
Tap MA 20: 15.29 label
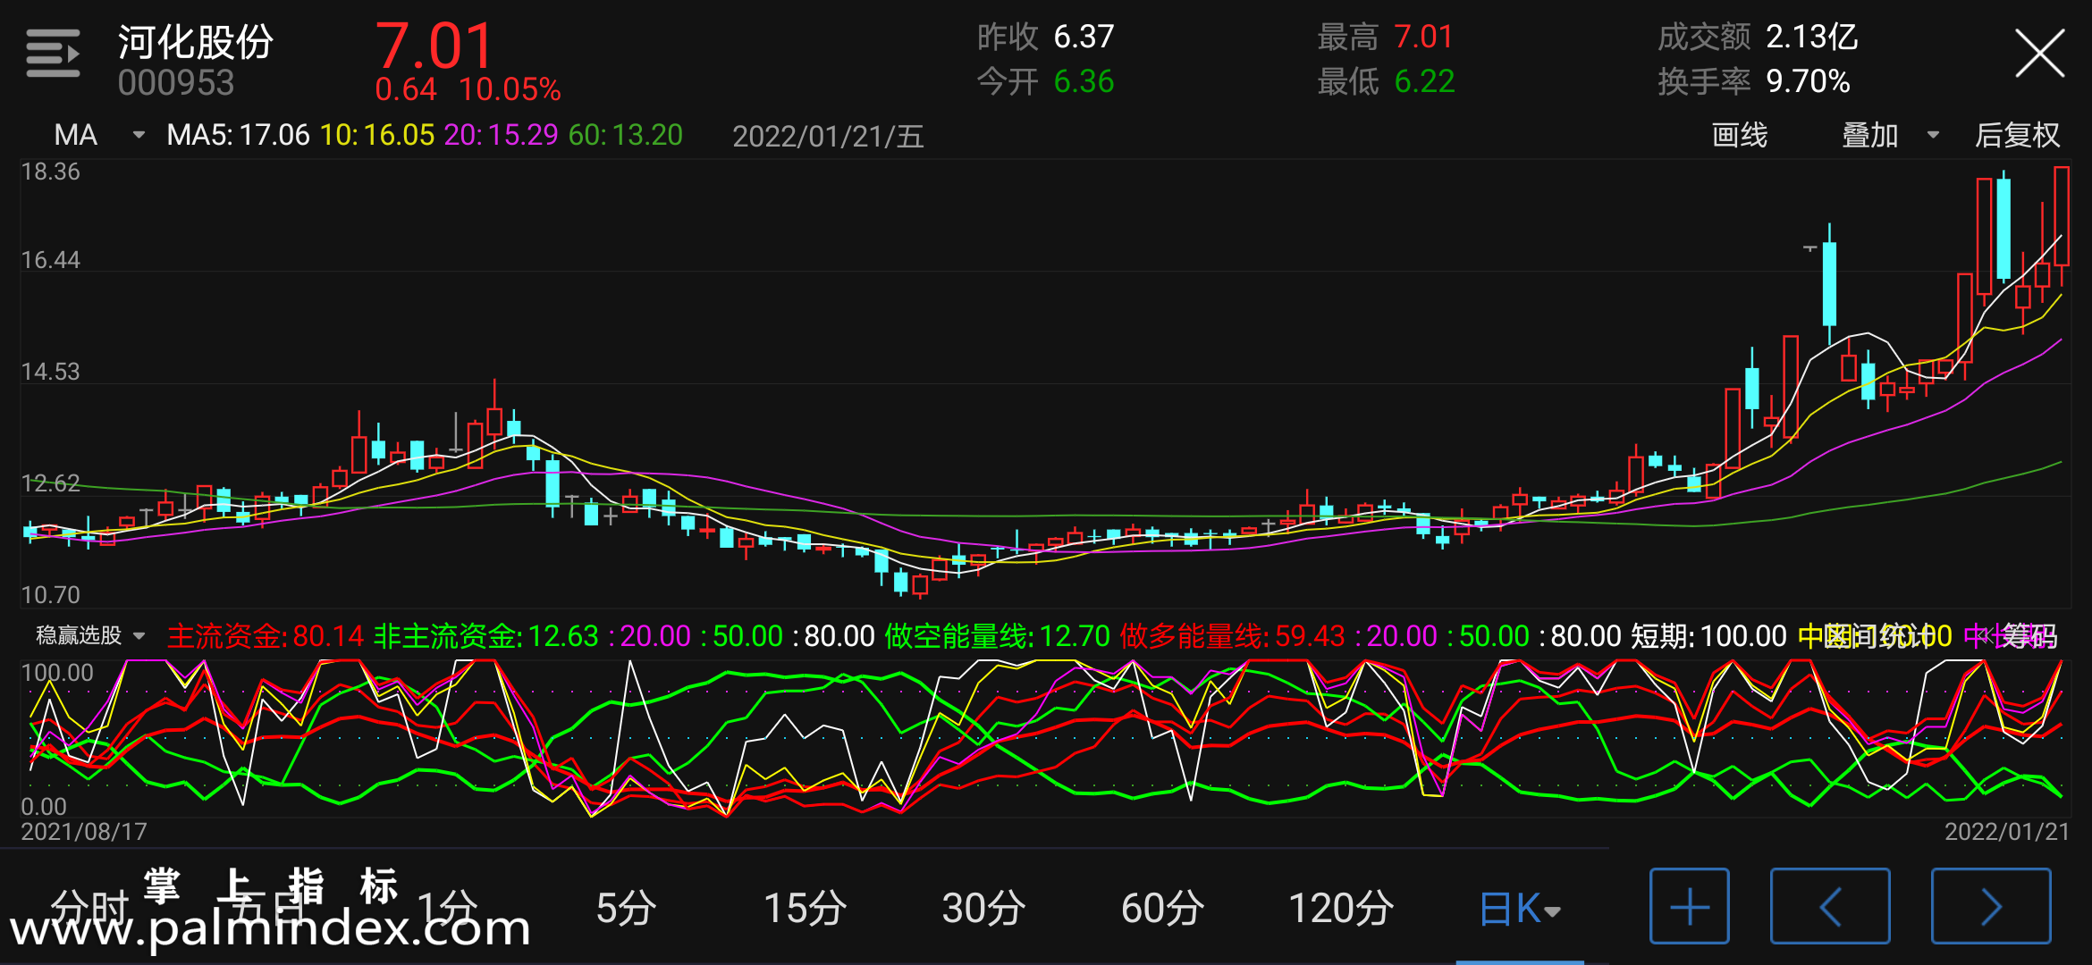[501, 135]
